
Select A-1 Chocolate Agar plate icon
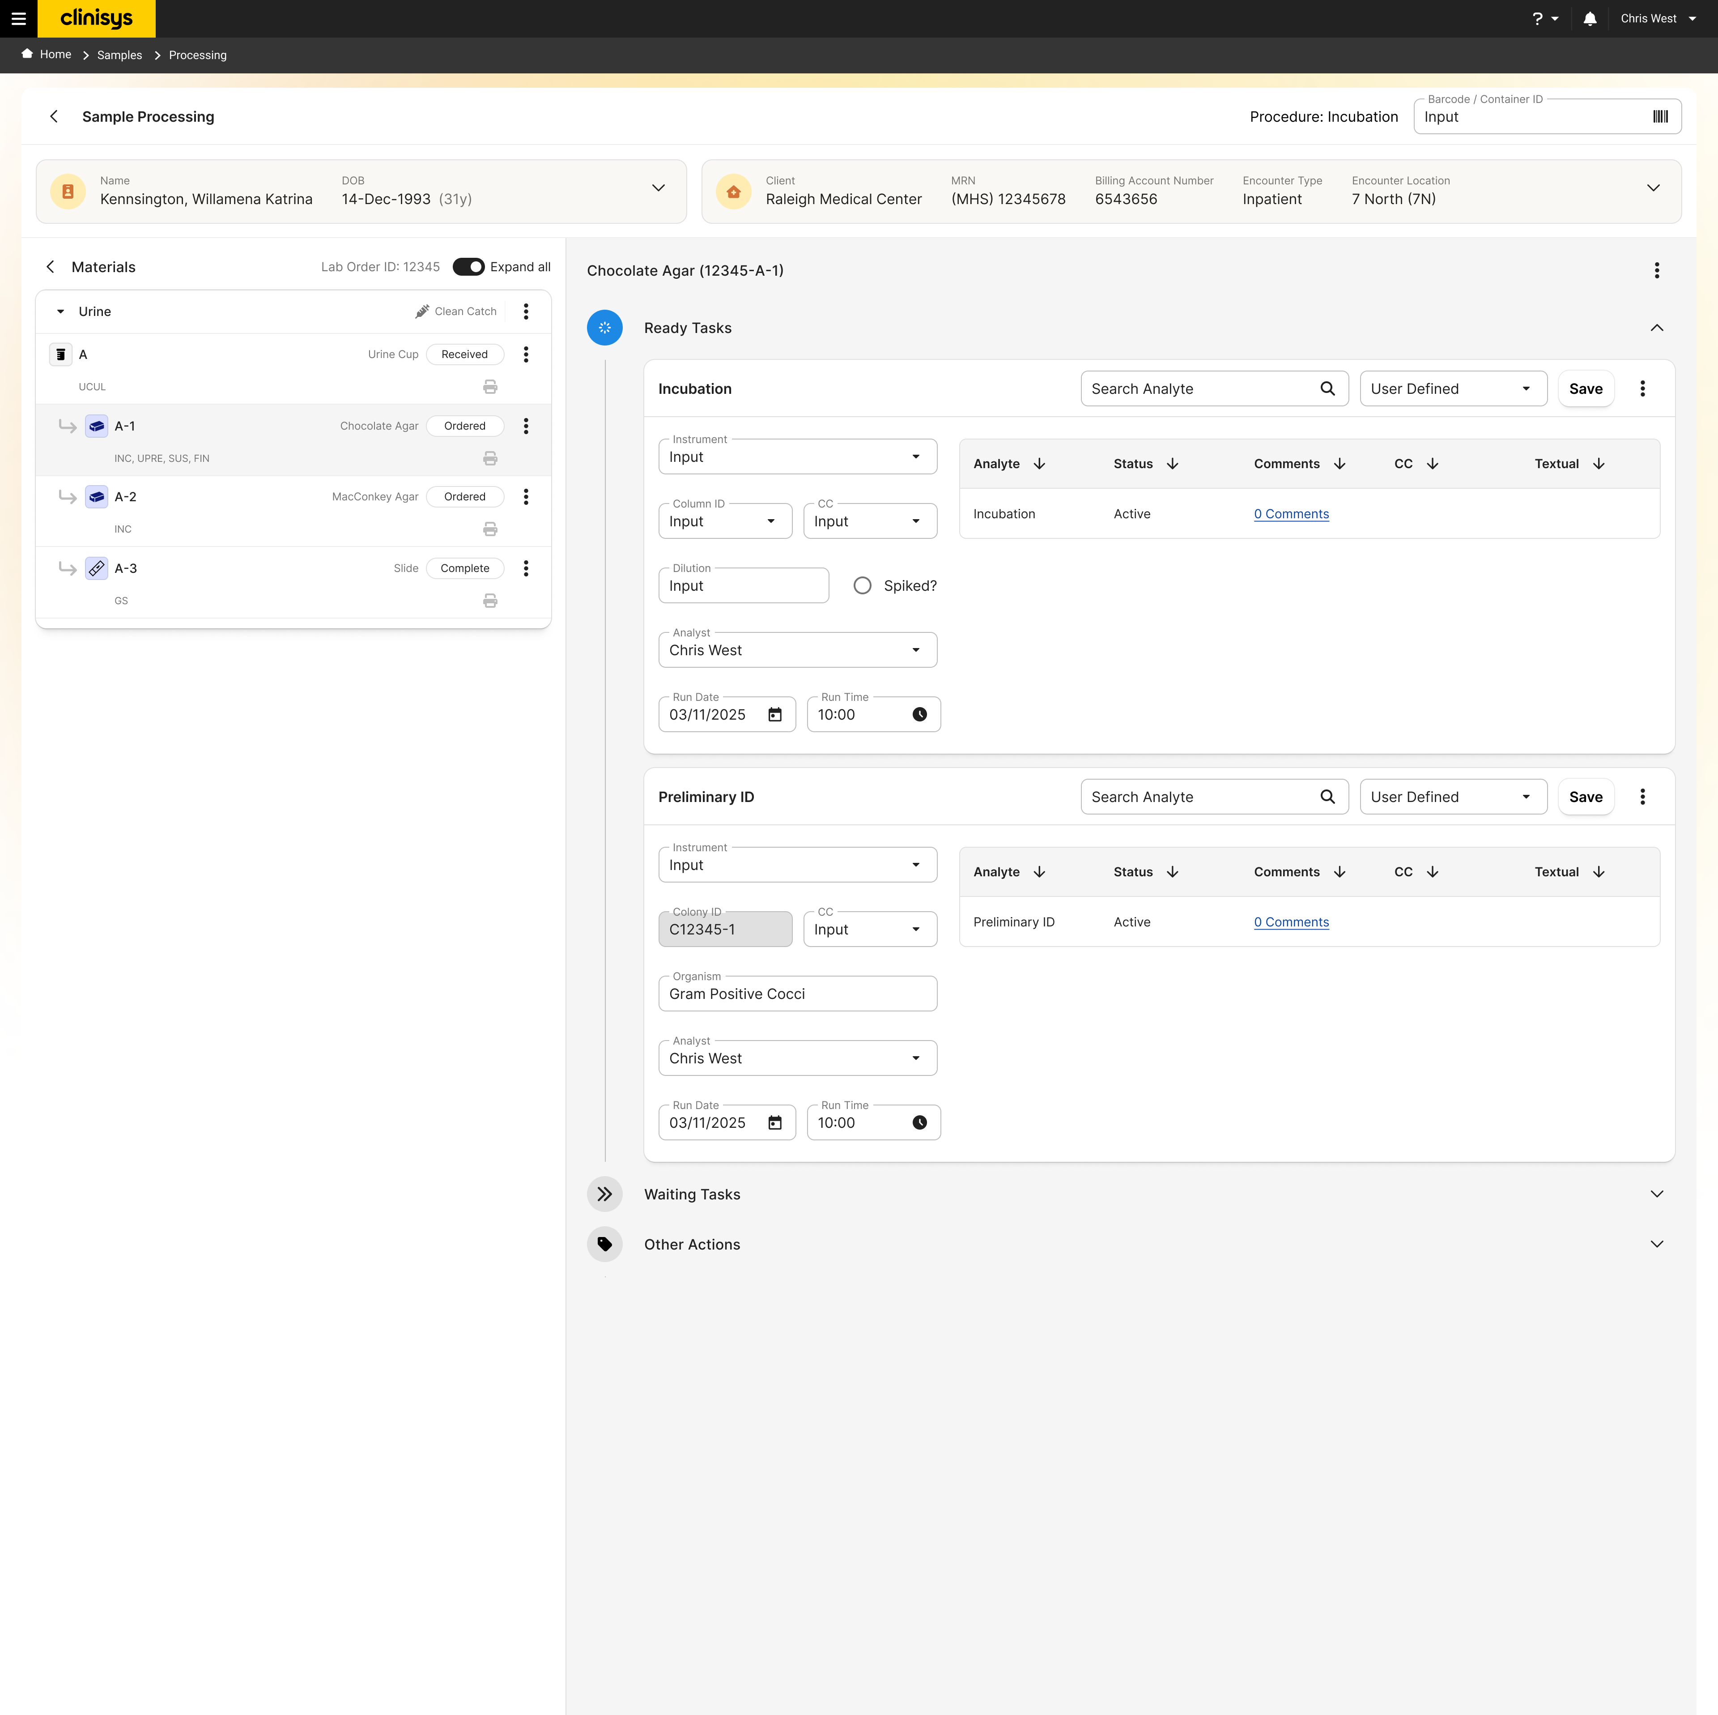tap(97, 426)
